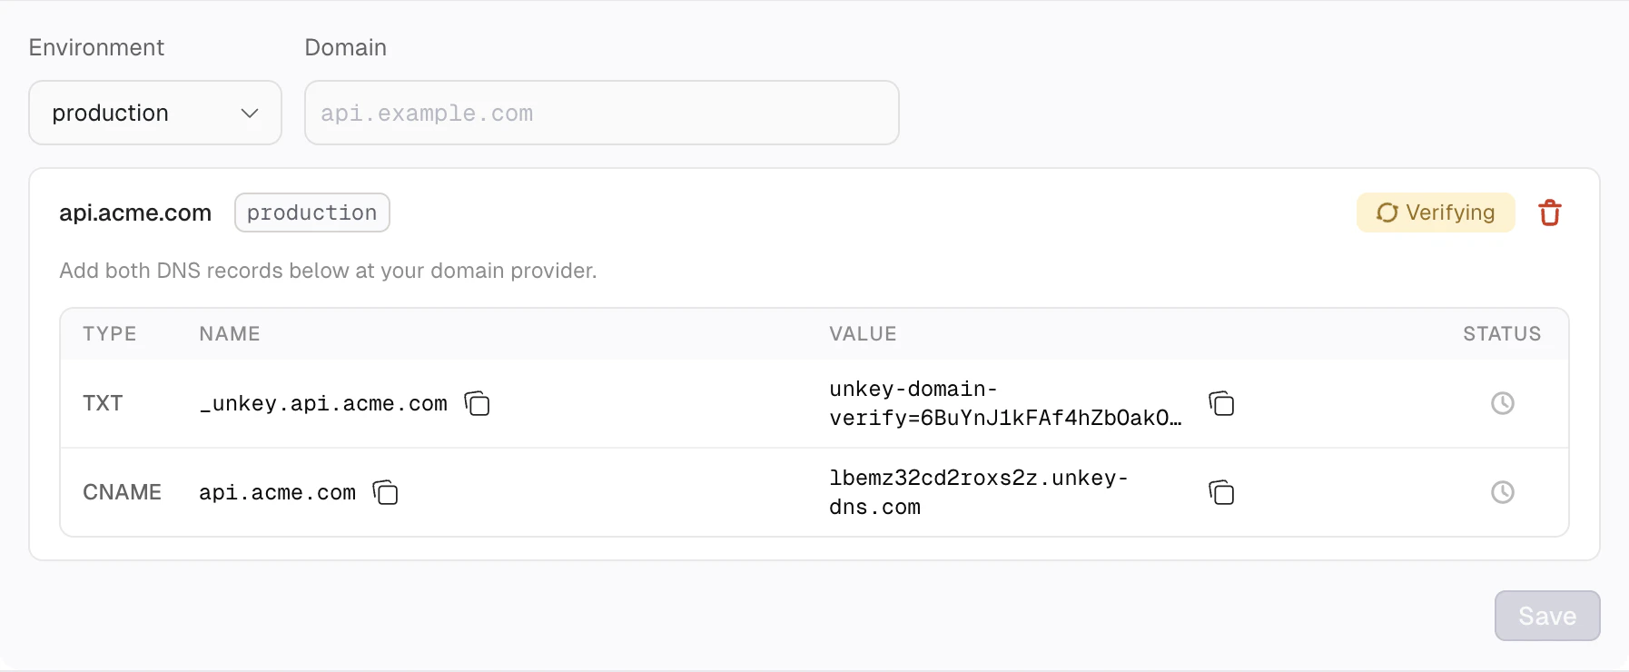Click the pending clock icon on the CNAME row
The width and height of the screenshot is (1629, 672).
tap(1503, 492)
